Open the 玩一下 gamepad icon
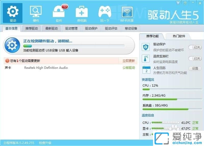204x146 pixels. tap(105, 13)
